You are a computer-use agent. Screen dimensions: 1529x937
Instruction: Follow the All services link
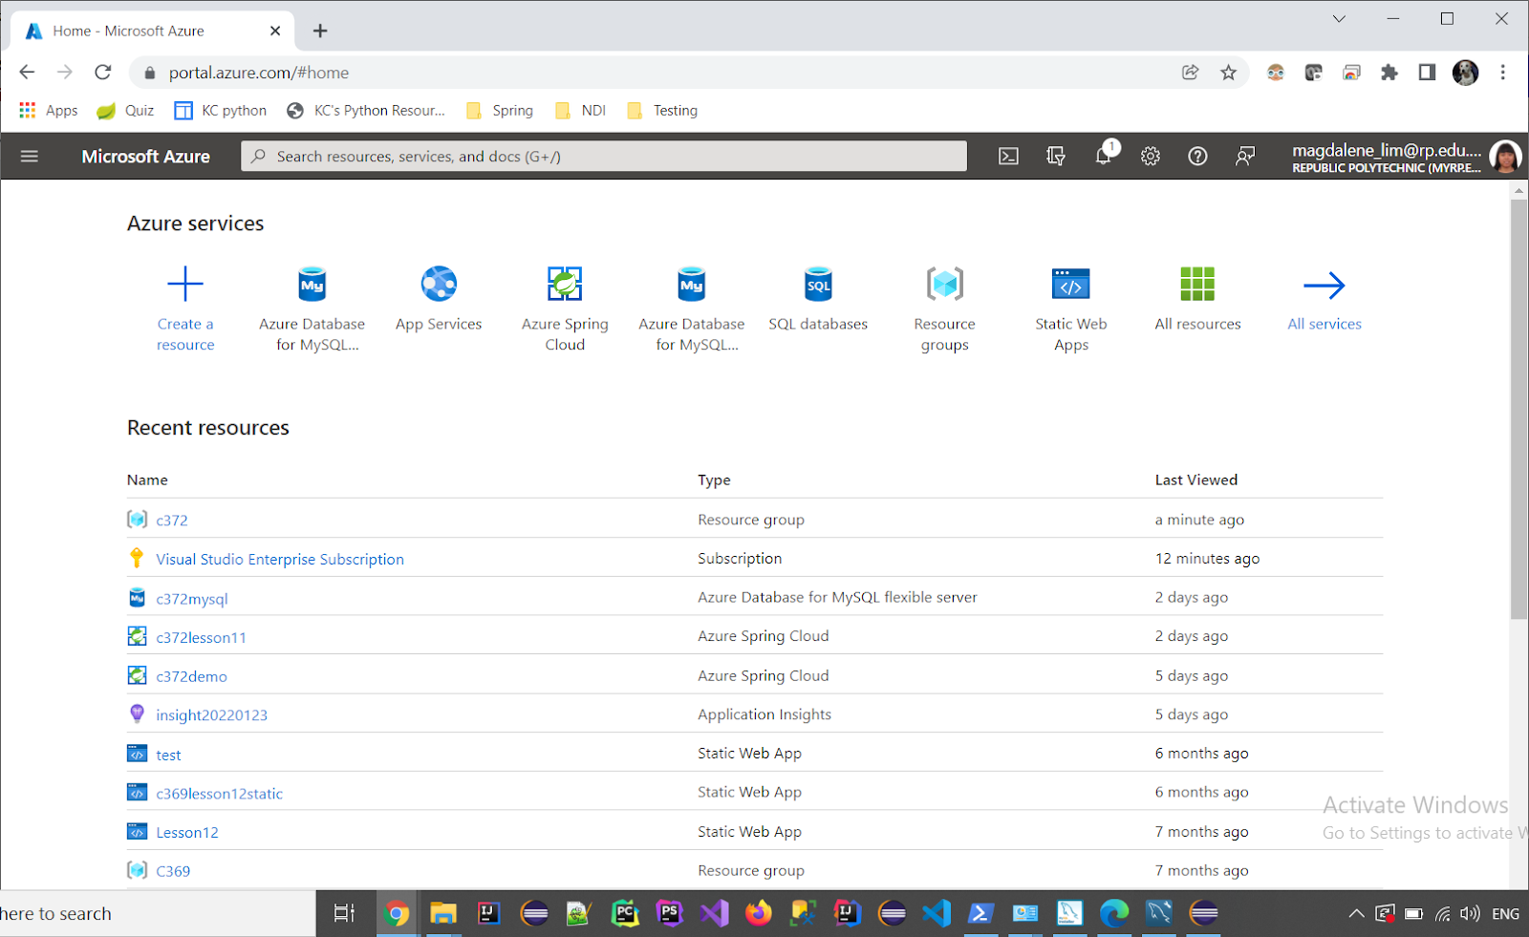[1324, 324]
